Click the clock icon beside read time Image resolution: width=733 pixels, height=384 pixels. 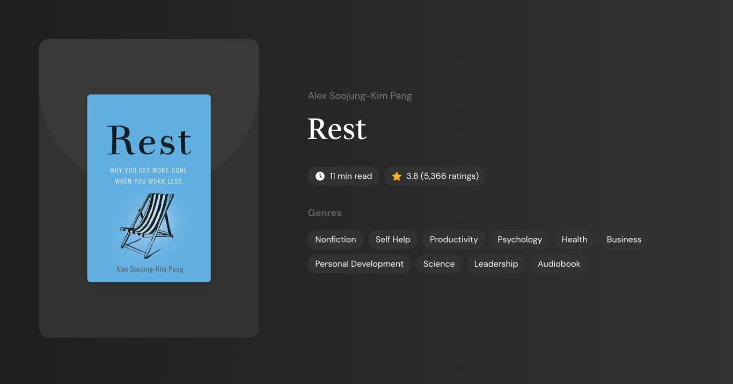tap(320, 176)
